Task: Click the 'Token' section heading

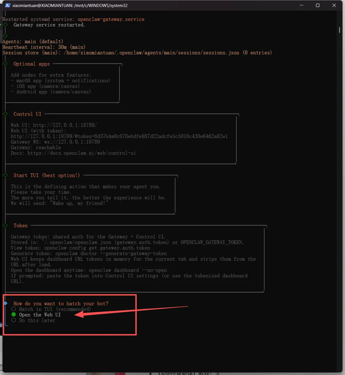Action: pyautogui.click(x=20, y=226)
